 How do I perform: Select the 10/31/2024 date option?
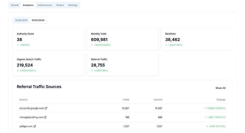pyautogui.click(x=38, y=20)
